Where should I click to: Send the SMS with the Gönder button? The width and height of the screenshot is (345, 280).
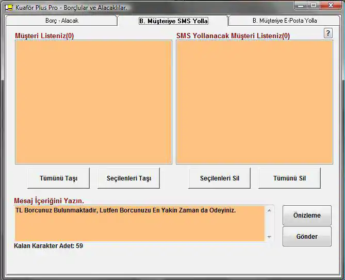307,237
